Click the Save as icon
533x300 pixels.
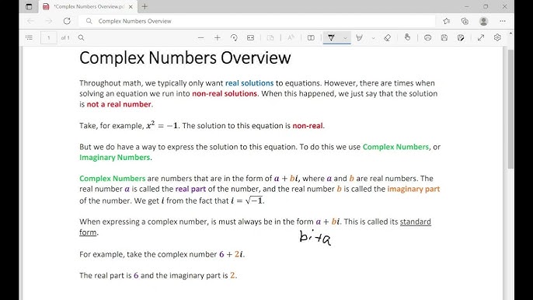coord(461,38)
